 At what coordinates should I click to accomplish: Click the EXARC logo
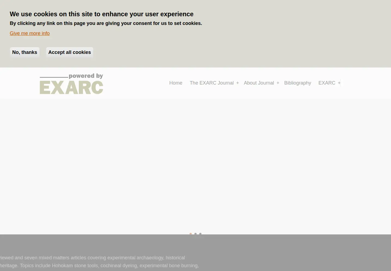tap(71, 84)
